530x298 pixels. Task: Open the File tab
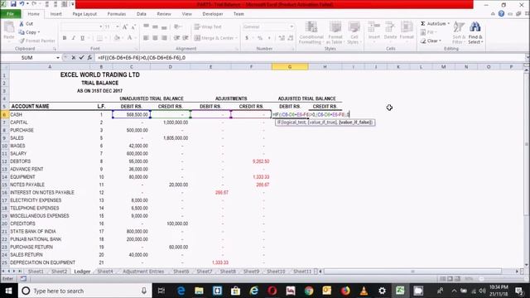11,14
